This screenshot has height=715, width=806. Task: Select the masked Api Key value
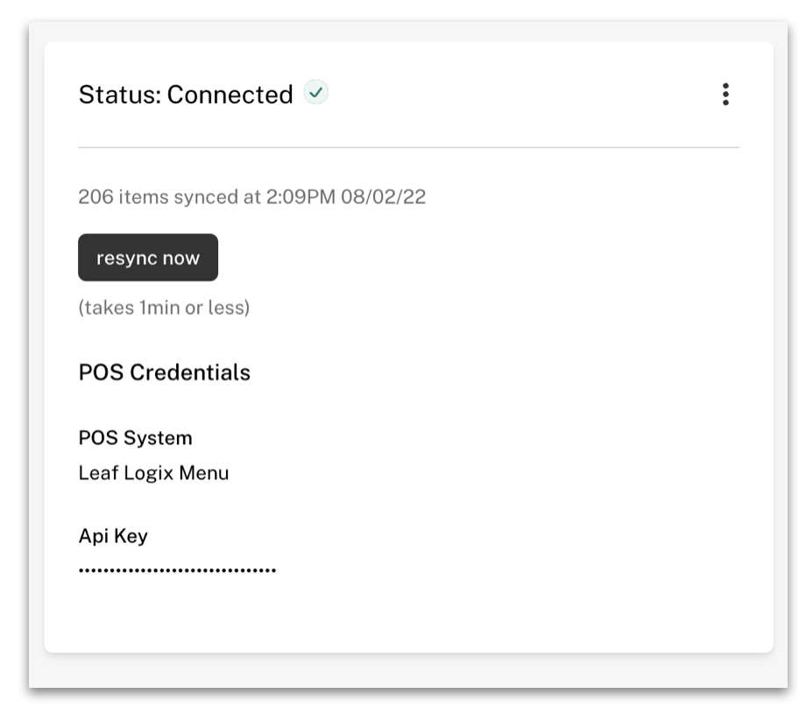177,570
